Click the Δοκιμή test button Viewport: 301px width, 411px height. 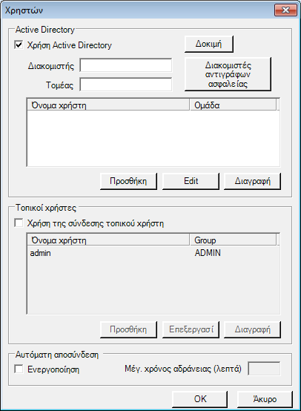(209, 44)
